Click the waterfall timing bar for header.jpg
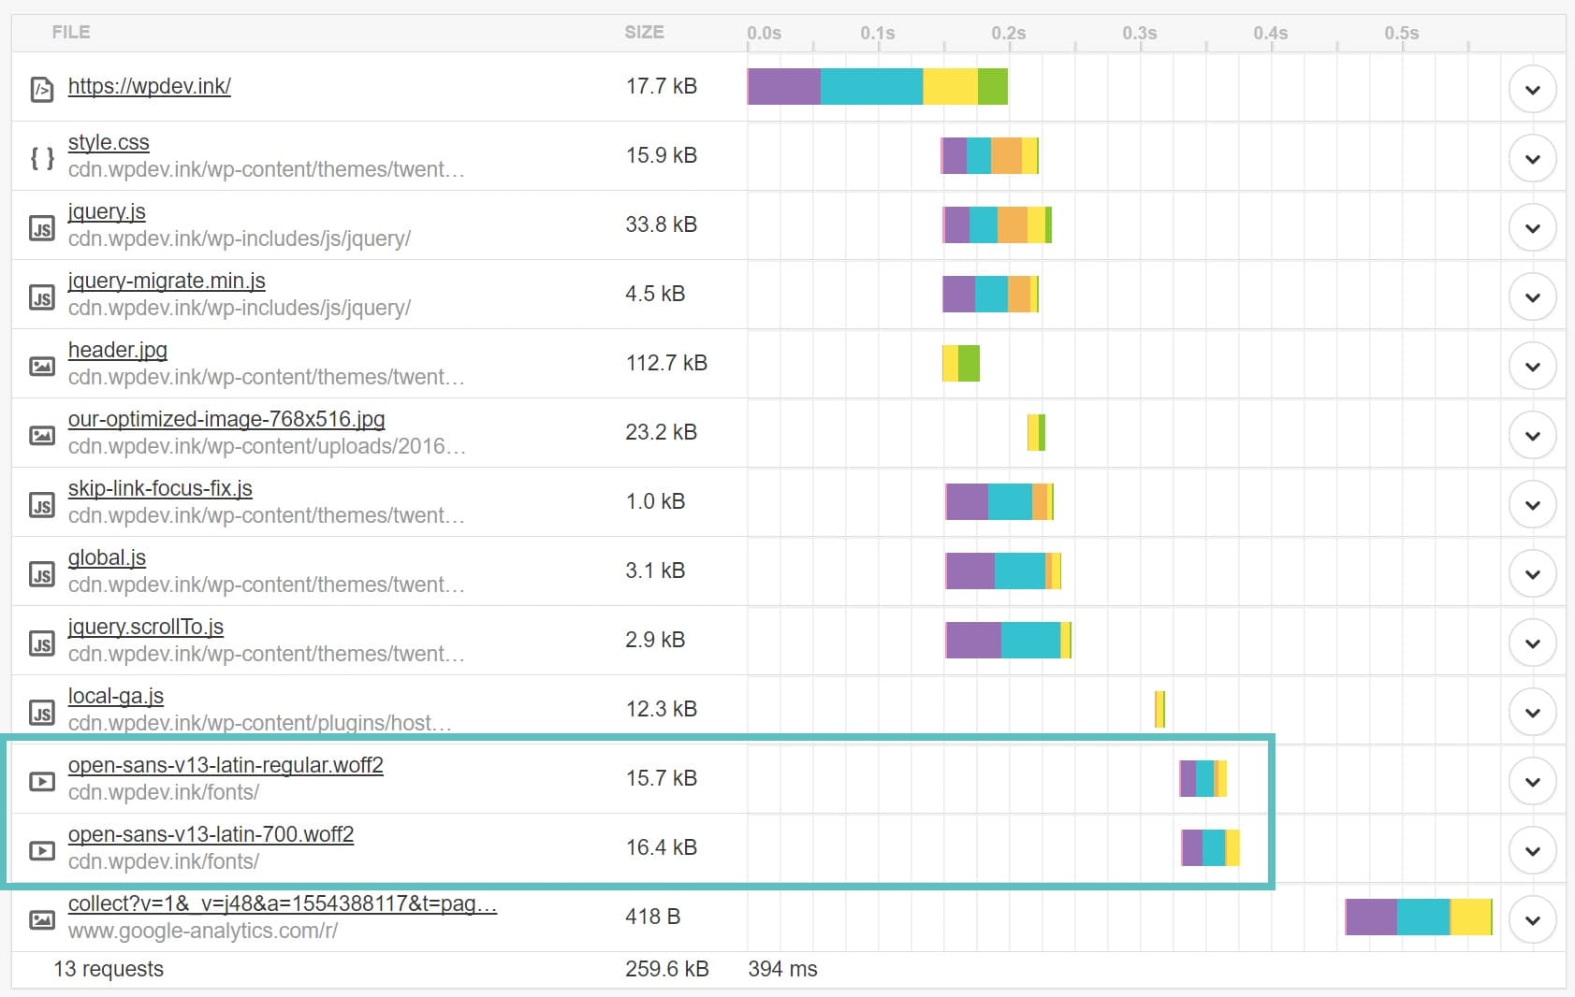Viewport: 1575px width, 997px height. (959, 364)
